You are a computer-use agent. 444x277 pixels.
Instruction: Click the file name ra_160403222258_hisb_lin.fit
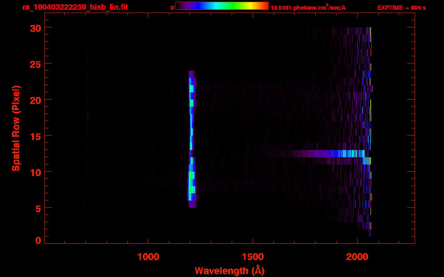pos(75,7)
